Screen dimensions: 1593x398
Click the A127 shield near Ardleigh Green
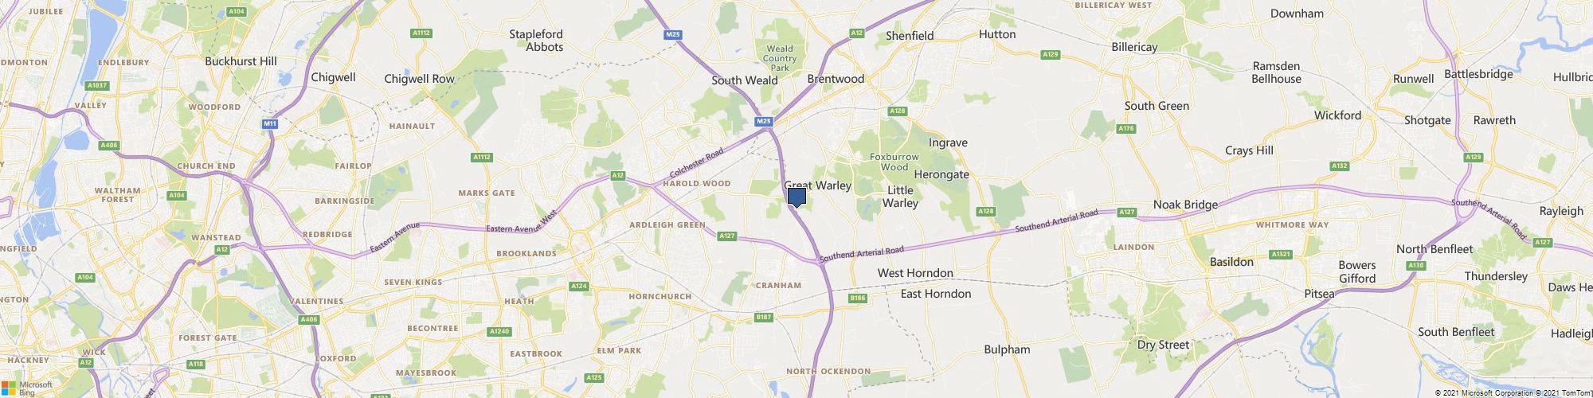726,236
